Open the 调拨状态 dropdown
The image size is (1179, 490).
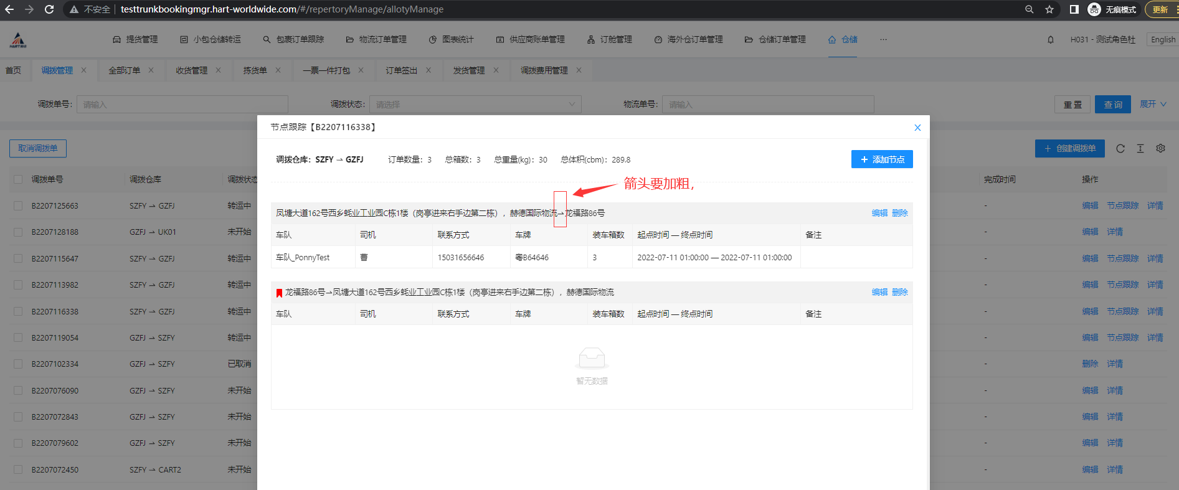(x=475, y=105)
